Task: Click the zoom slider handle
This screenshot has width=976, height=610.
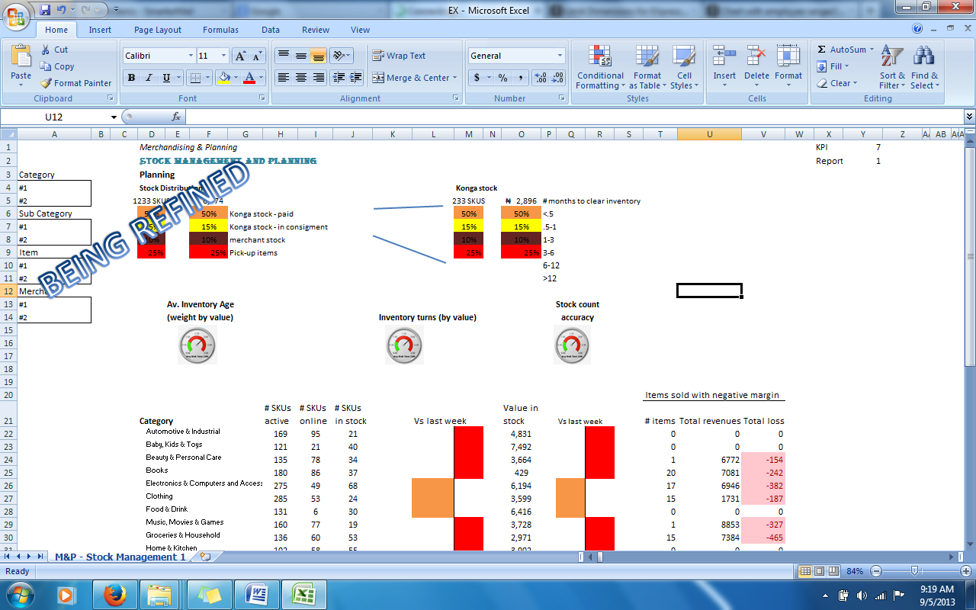Action: (914, 571)
